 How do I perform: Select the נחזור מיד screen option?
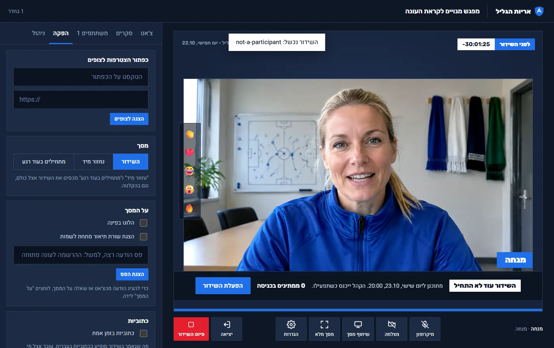coord(93,161)
